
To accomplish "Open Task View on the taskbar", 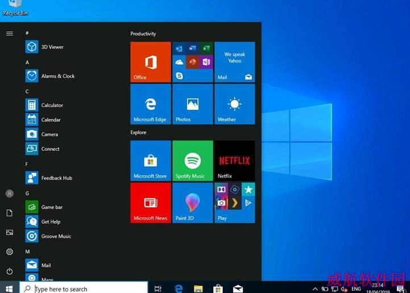I will 158,288.
